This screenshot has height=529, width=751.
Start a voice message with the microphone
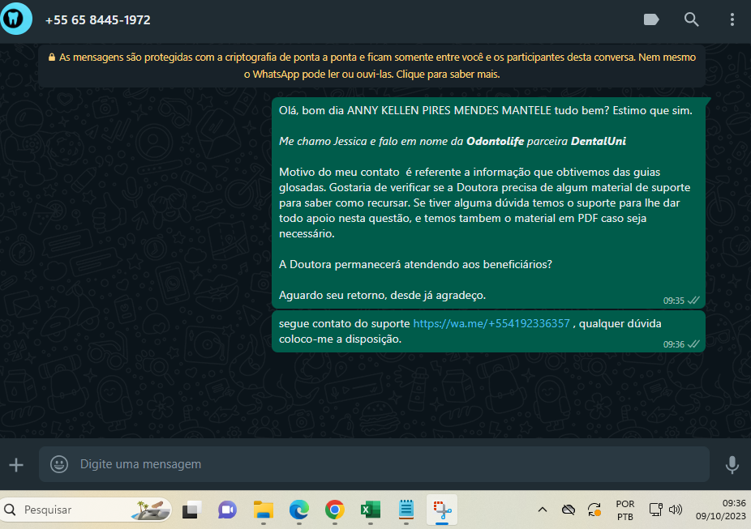pos(732,464)
